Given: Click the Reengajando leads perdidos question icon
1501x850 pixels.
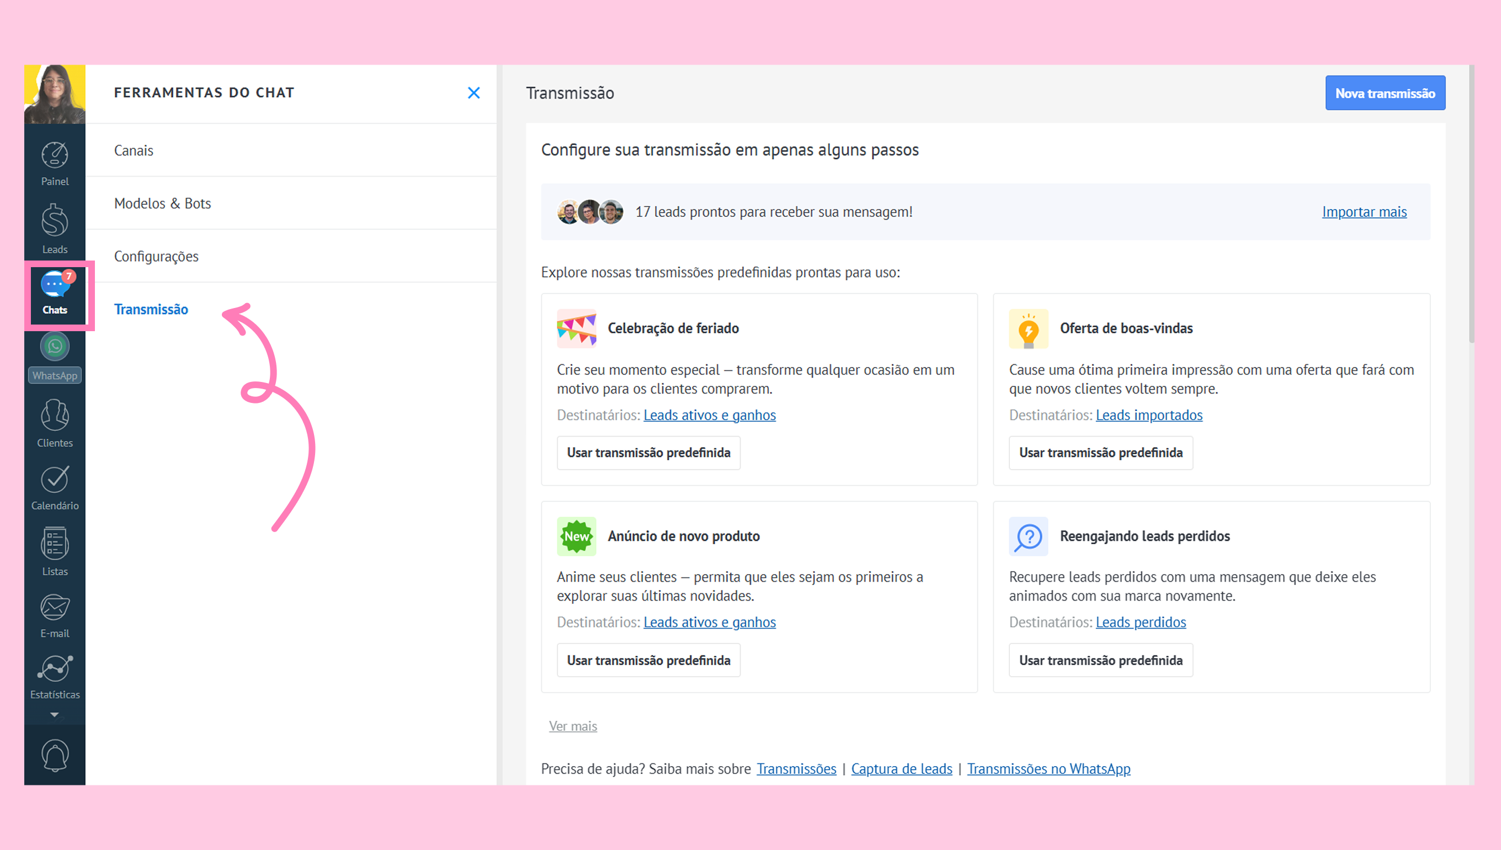Looking at the screenshot, I should [x=1028, y=536].
